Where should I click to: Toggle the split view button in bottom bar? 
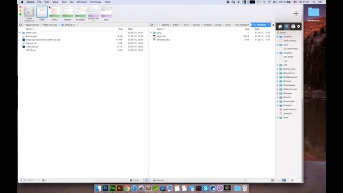146,181
